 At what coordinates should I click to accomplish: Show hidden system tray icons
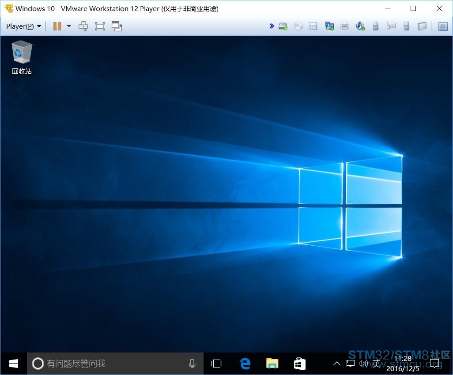(x=336, y=364)
